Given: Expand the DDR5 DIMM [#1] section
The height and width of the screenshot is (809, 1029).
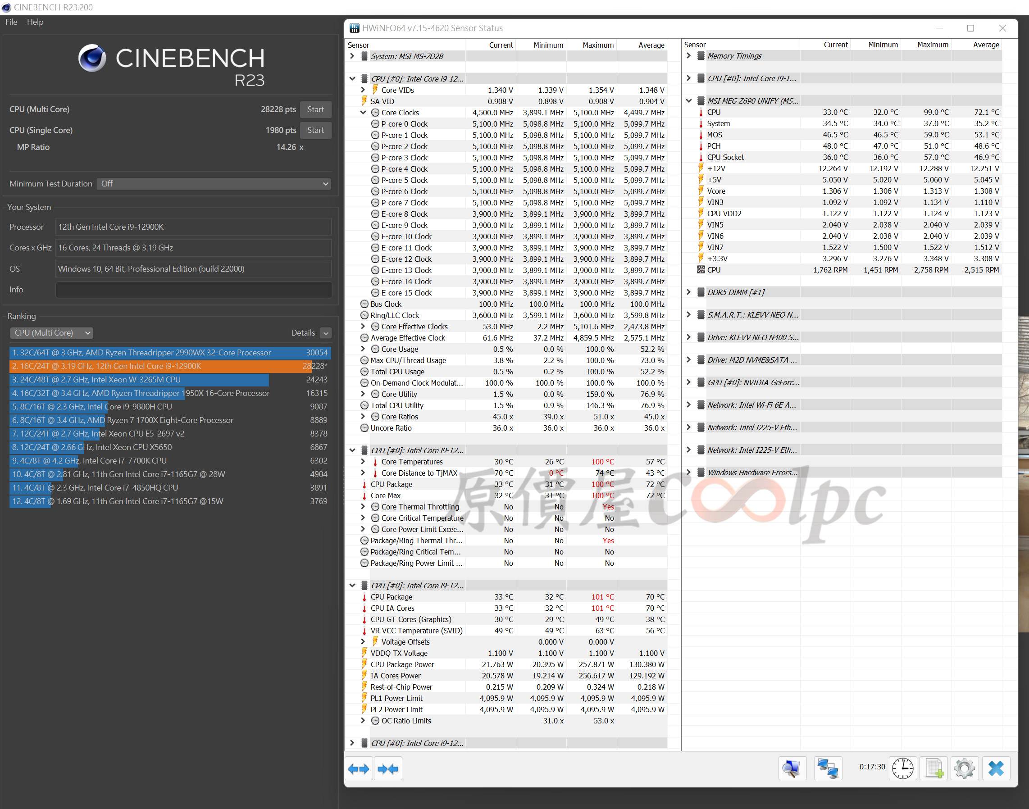Looking at the screenshot, I should point(689,292).
